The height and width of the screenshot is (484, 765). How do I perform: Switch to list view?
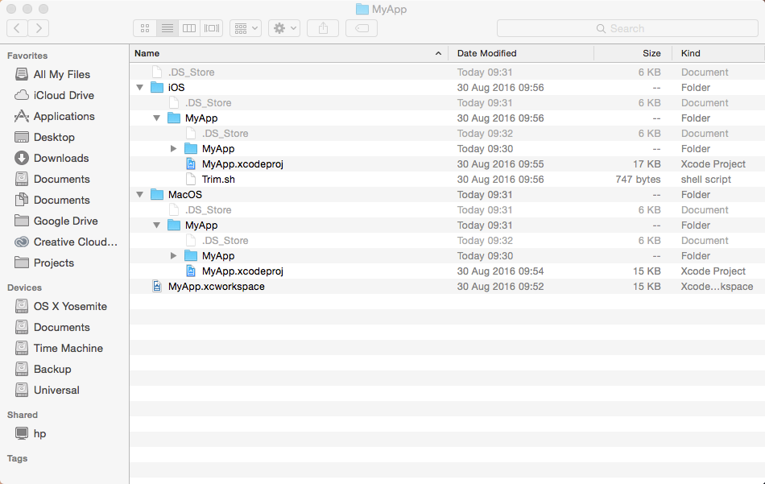click(167, 28)
